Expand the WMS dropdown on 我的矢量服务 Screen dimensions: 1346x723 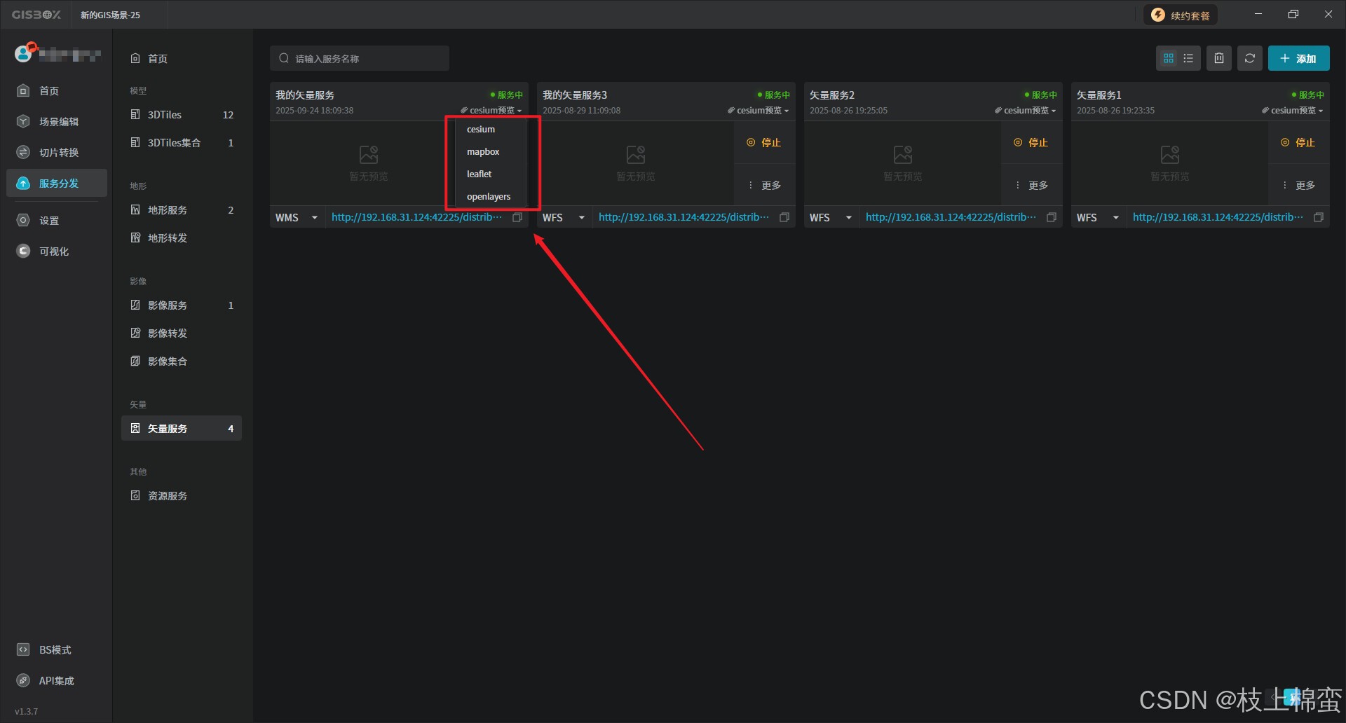tap(314, 217)
